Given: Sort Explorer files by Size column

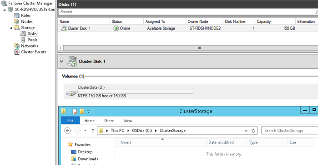Looking at the screenshot, I should click(301, 143).
